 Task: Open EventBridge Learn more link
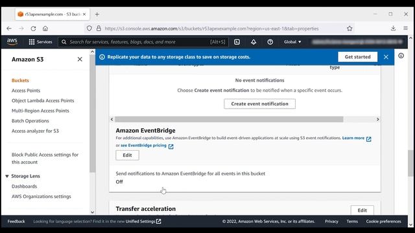[x=357, y=138]
